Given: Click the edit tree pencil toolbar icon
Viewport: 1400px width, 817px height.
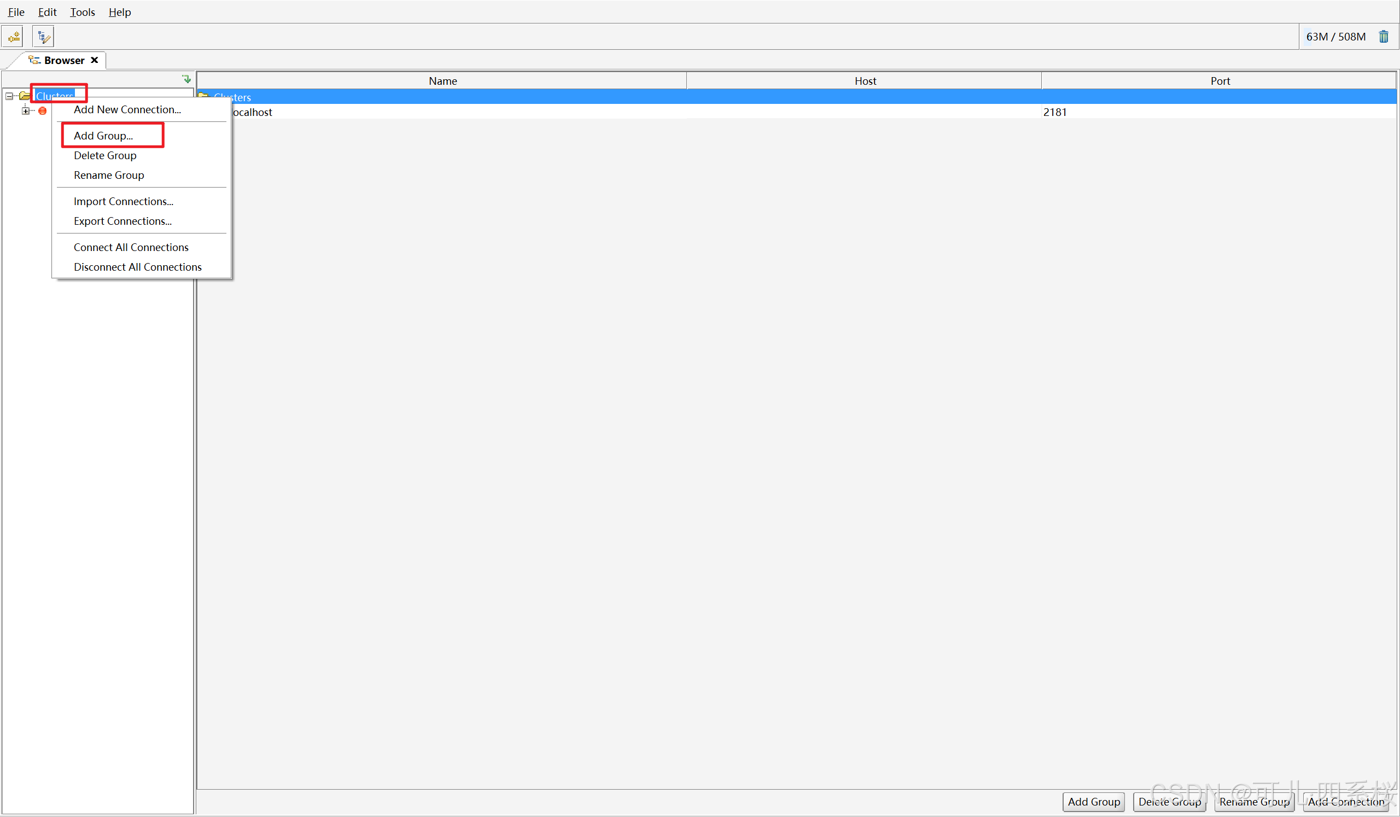Looking at the screenshot, I should [43, 37].
